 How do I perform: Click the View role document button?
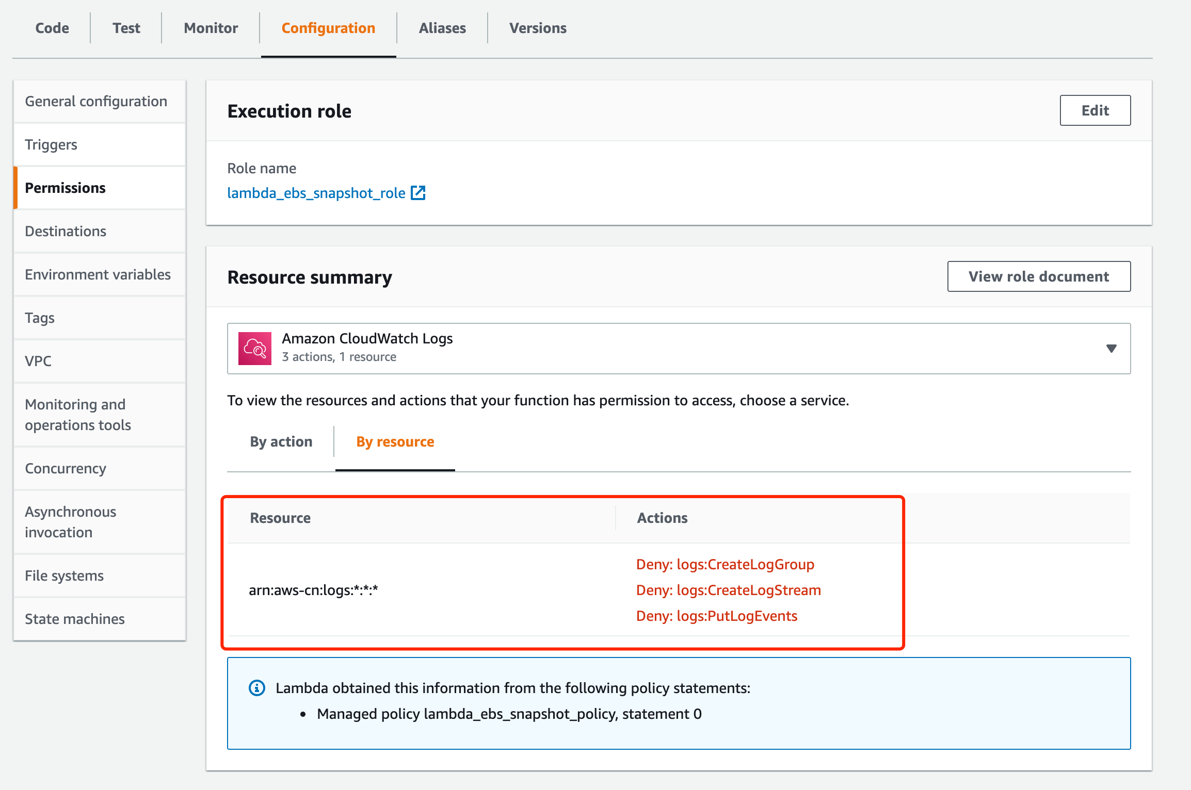[1038, 276]
